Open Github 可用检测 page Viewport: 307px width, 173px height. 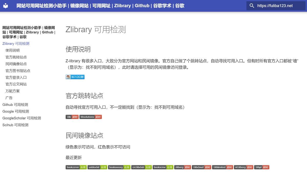click(x=15, y=105)
